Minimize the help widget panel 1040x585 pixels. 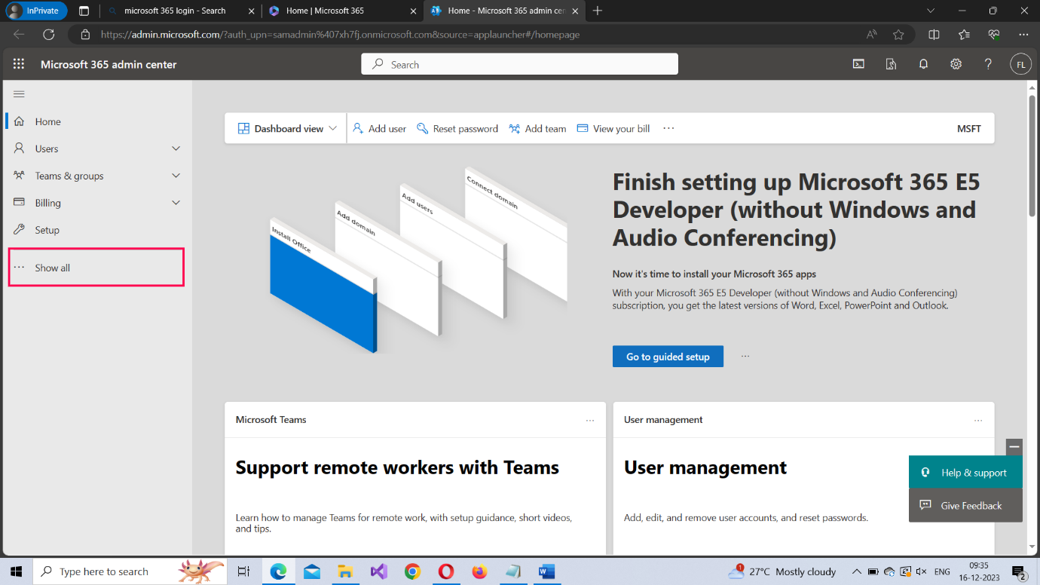pyautogui.click(x=1014, y=446)
